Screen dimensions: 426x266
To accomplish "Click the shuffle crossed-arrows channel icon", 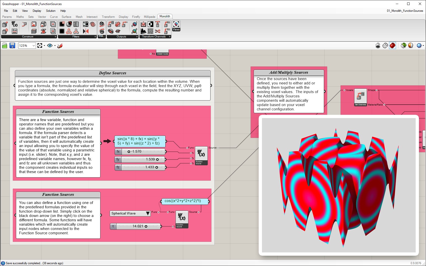I will coord(158,31).
